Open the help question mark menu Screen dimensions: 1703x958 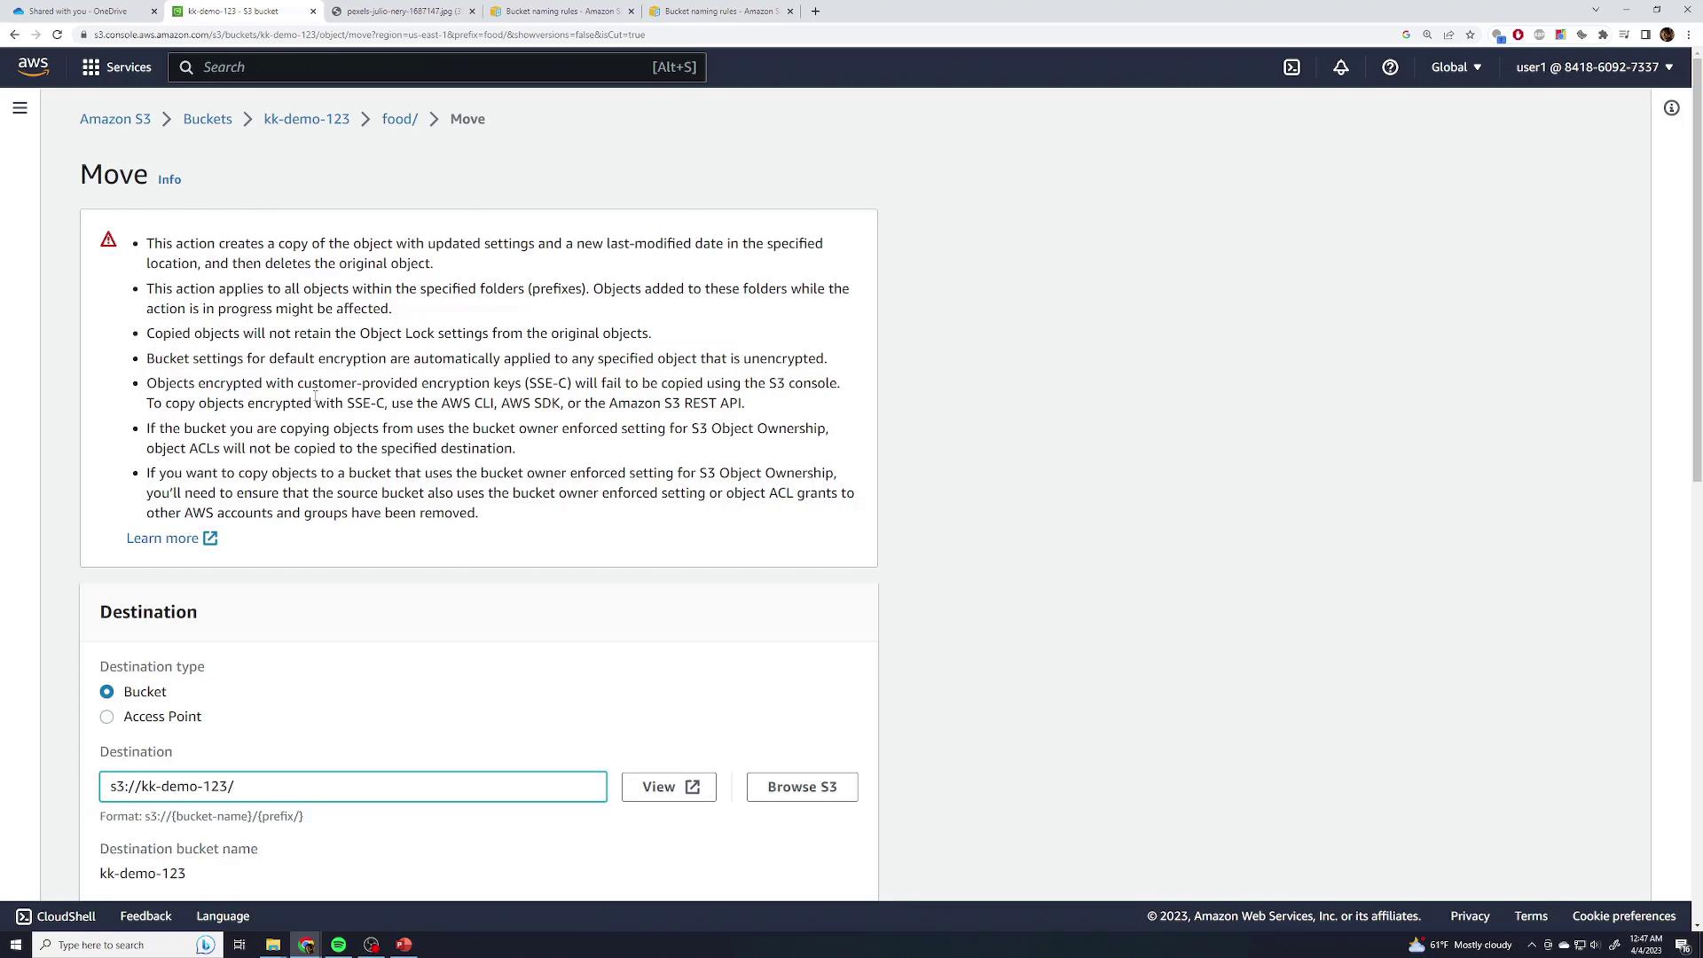[1390, 67]
